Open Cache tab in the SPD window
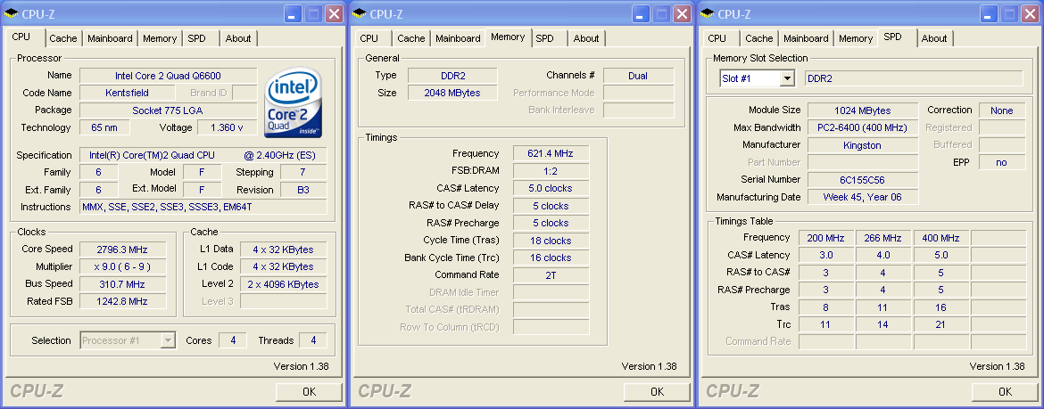 pyautogui.click(x=759, y=38)
